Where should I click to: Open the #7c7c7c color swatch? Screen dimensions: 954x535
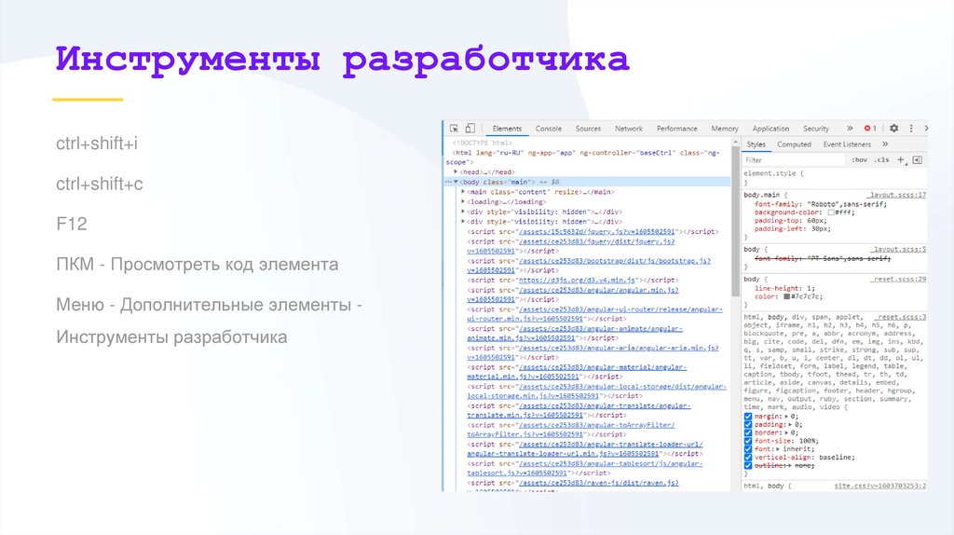pos(786,297)
